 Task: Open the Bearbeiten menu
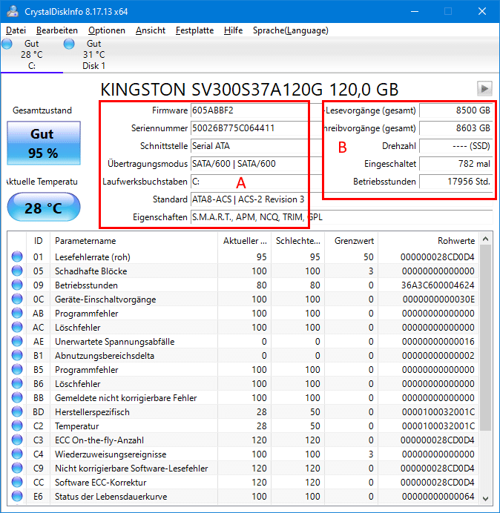pos(57,30)
